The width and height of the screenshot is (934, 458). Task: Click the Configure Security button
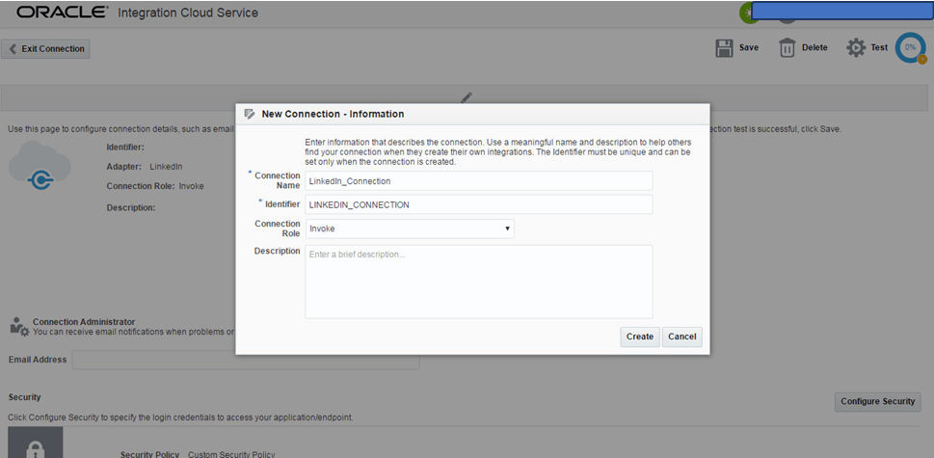point(877,401)
